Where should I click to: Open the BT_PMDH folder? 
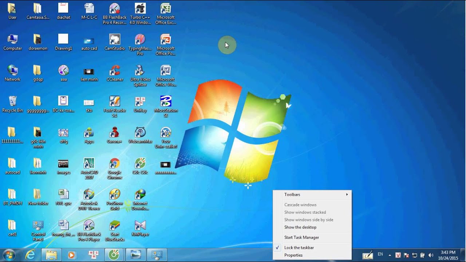12,197
